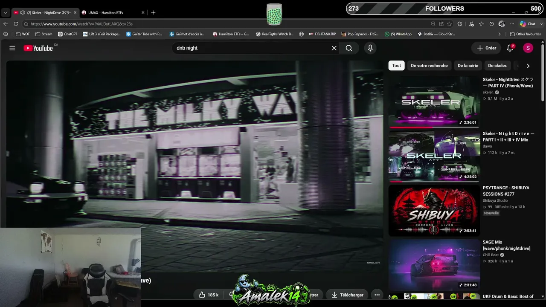Viewport: 546px width, 307px height.
Task: Select the Tout filter chip
Action: [397, 66]
